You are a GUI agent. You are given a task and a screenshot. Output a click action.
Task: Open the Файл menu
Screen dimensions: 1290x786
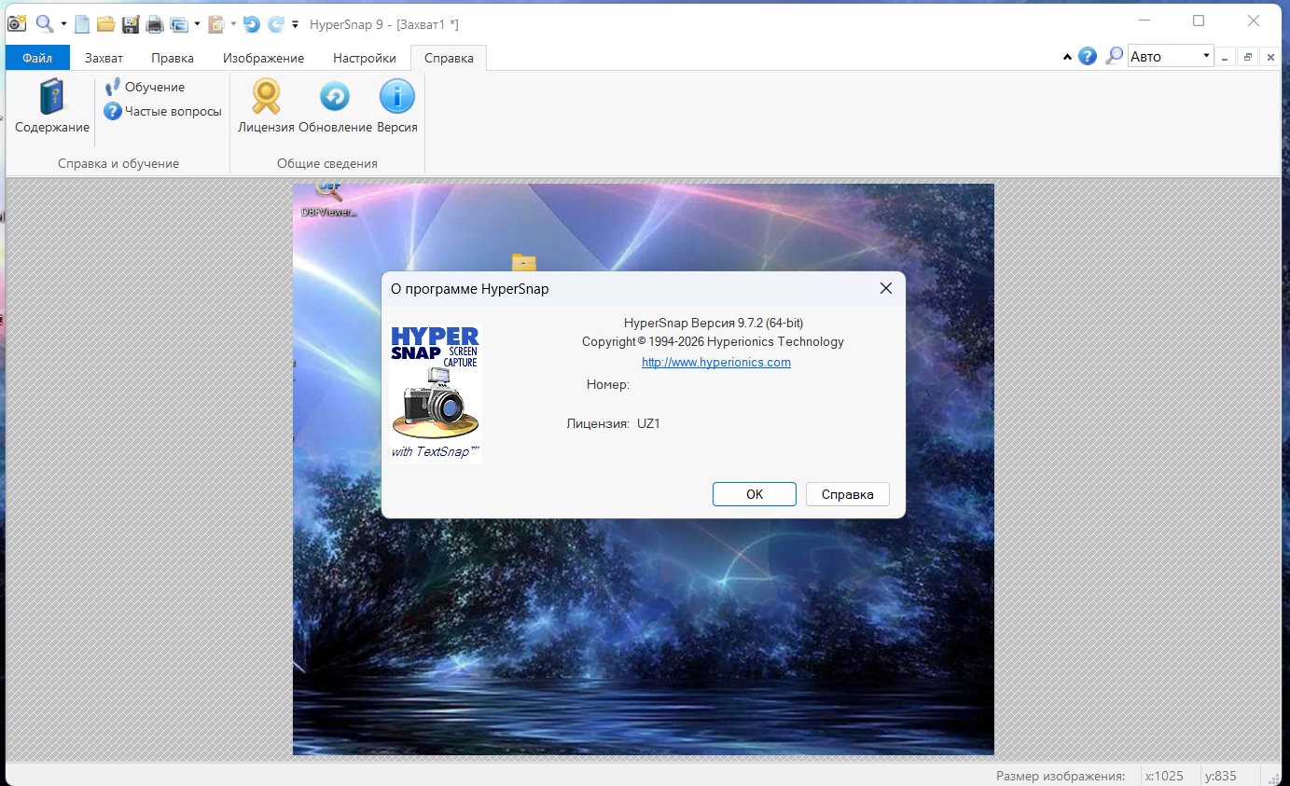(36, 58)
